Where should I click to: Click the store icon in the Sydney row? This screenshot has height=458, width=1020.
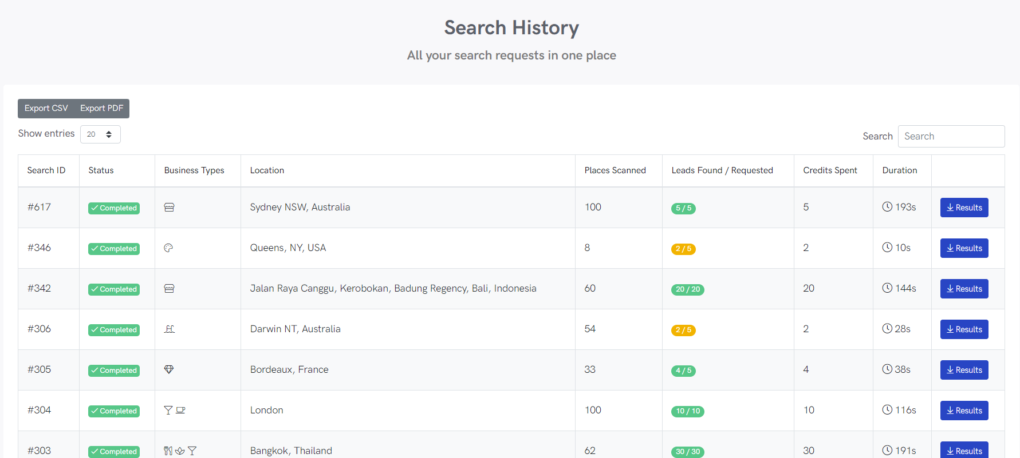[169, 208]
